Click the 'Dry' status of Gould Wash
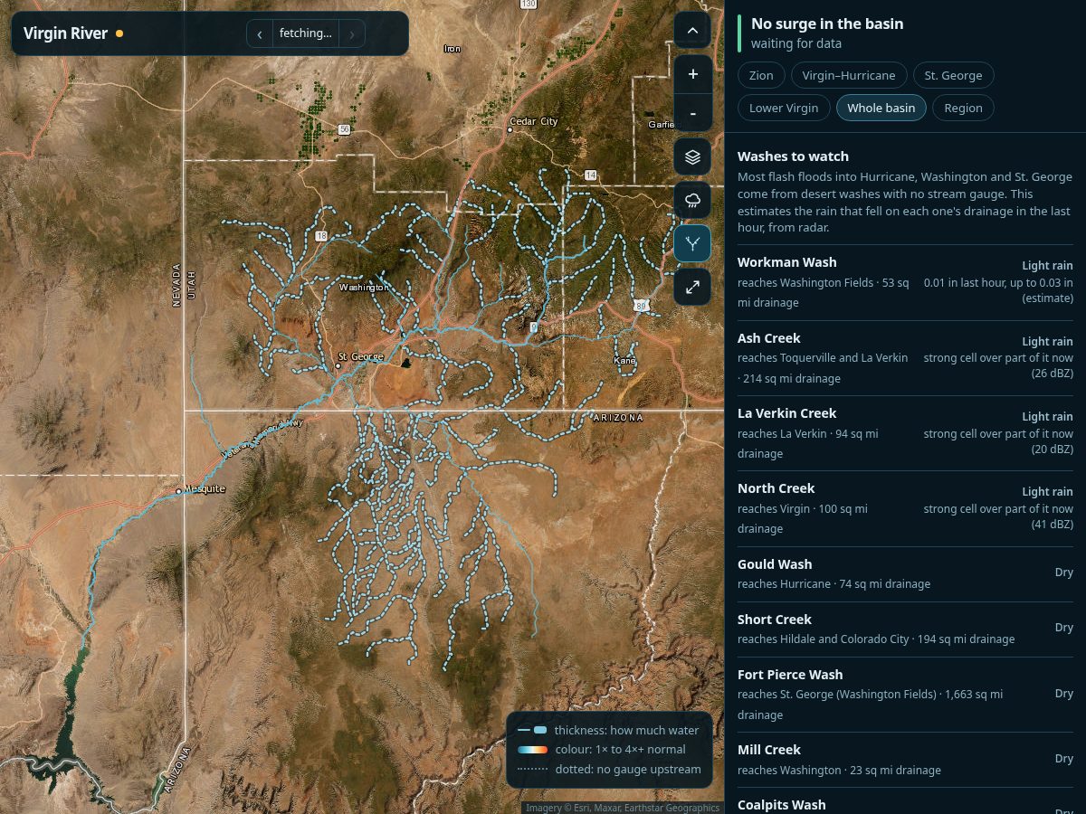This screenshot has height=814, width=1086. (x=1063, y=572)
